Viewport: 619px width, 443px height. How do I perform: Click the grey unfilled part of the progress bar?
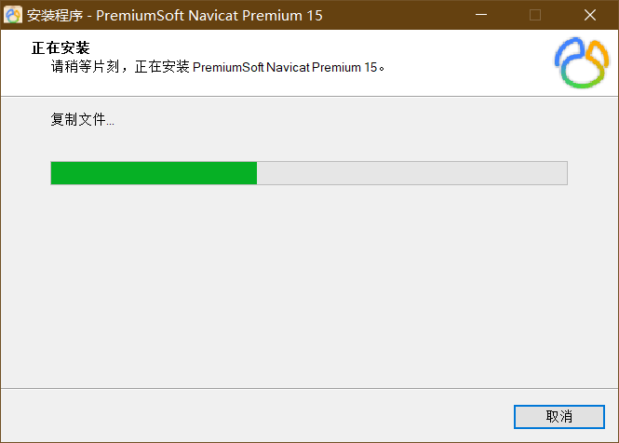[411, 173]
